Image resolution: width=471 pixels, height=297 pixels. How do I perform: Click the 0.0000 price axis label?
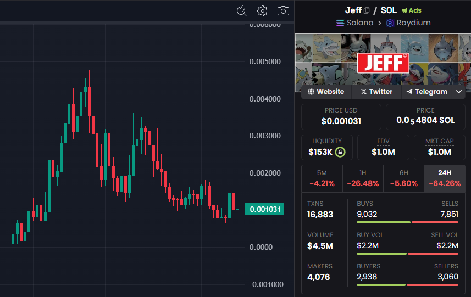click(x=261, y=247)
